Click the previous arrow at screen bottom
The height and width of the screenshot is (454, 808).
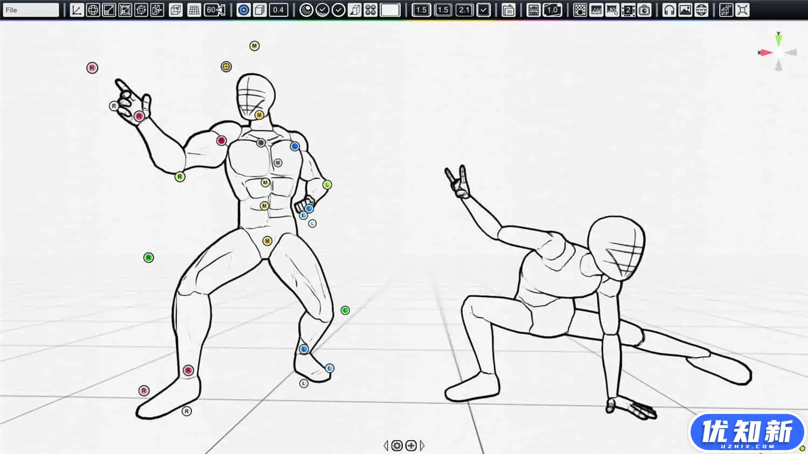(x=386, y=445)
